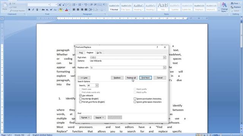Click the Cancel button
The width and height of the screenshot is (243, 136).
click(159, 78)
